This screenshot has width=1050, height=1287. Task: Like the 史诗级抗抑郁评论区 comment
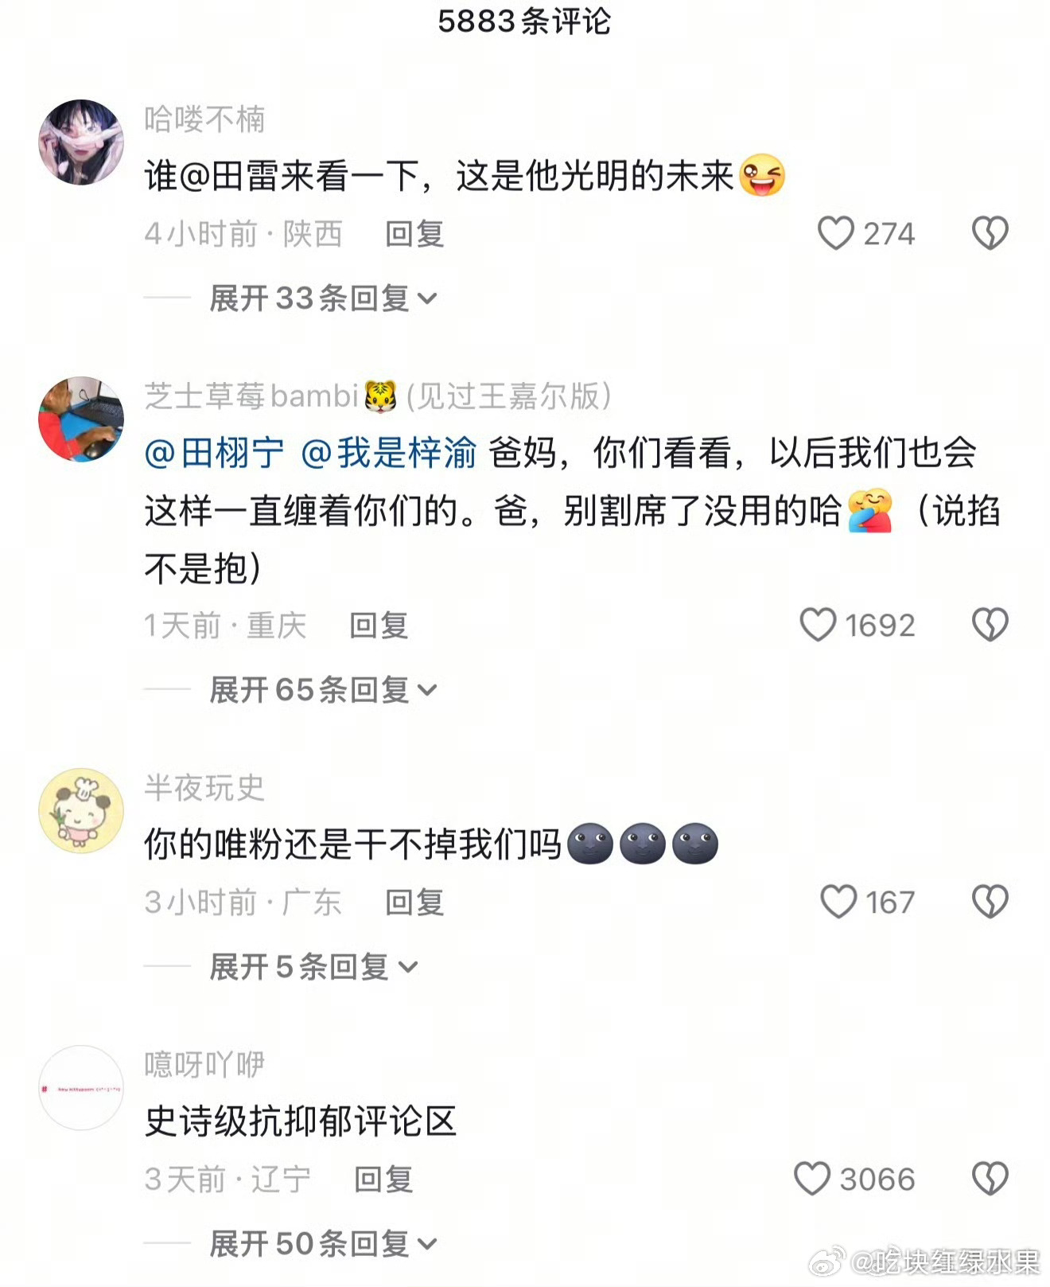[x=812, y=1179]
